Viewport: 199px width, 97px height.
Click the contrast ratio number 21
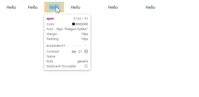pos(80,52)
